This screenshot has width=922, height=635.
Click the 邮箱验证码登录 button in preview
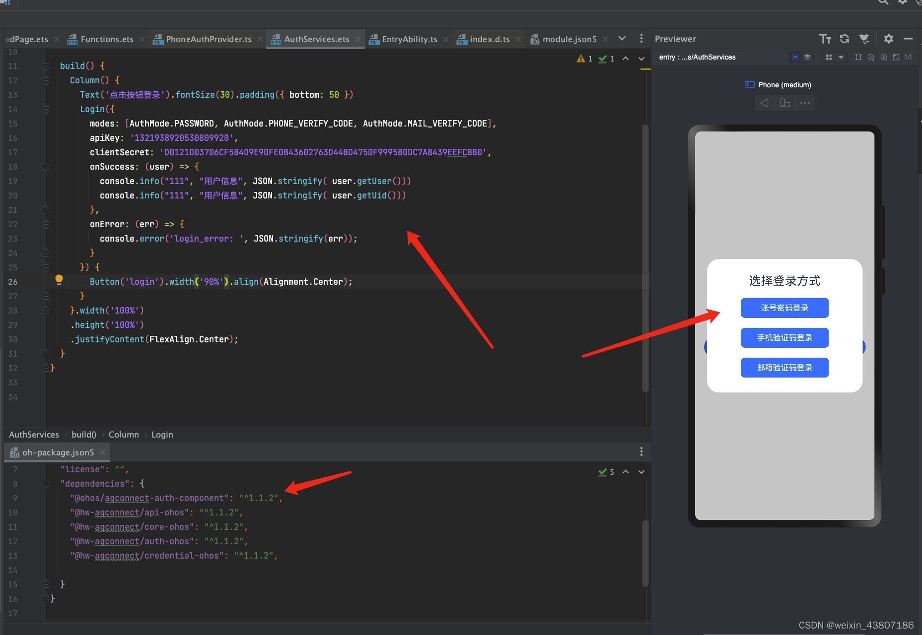click(x=784, y=368)
